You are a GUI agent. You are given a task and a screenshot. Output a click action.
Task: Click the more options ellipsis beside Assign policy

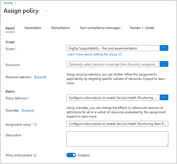coord(46,11)
